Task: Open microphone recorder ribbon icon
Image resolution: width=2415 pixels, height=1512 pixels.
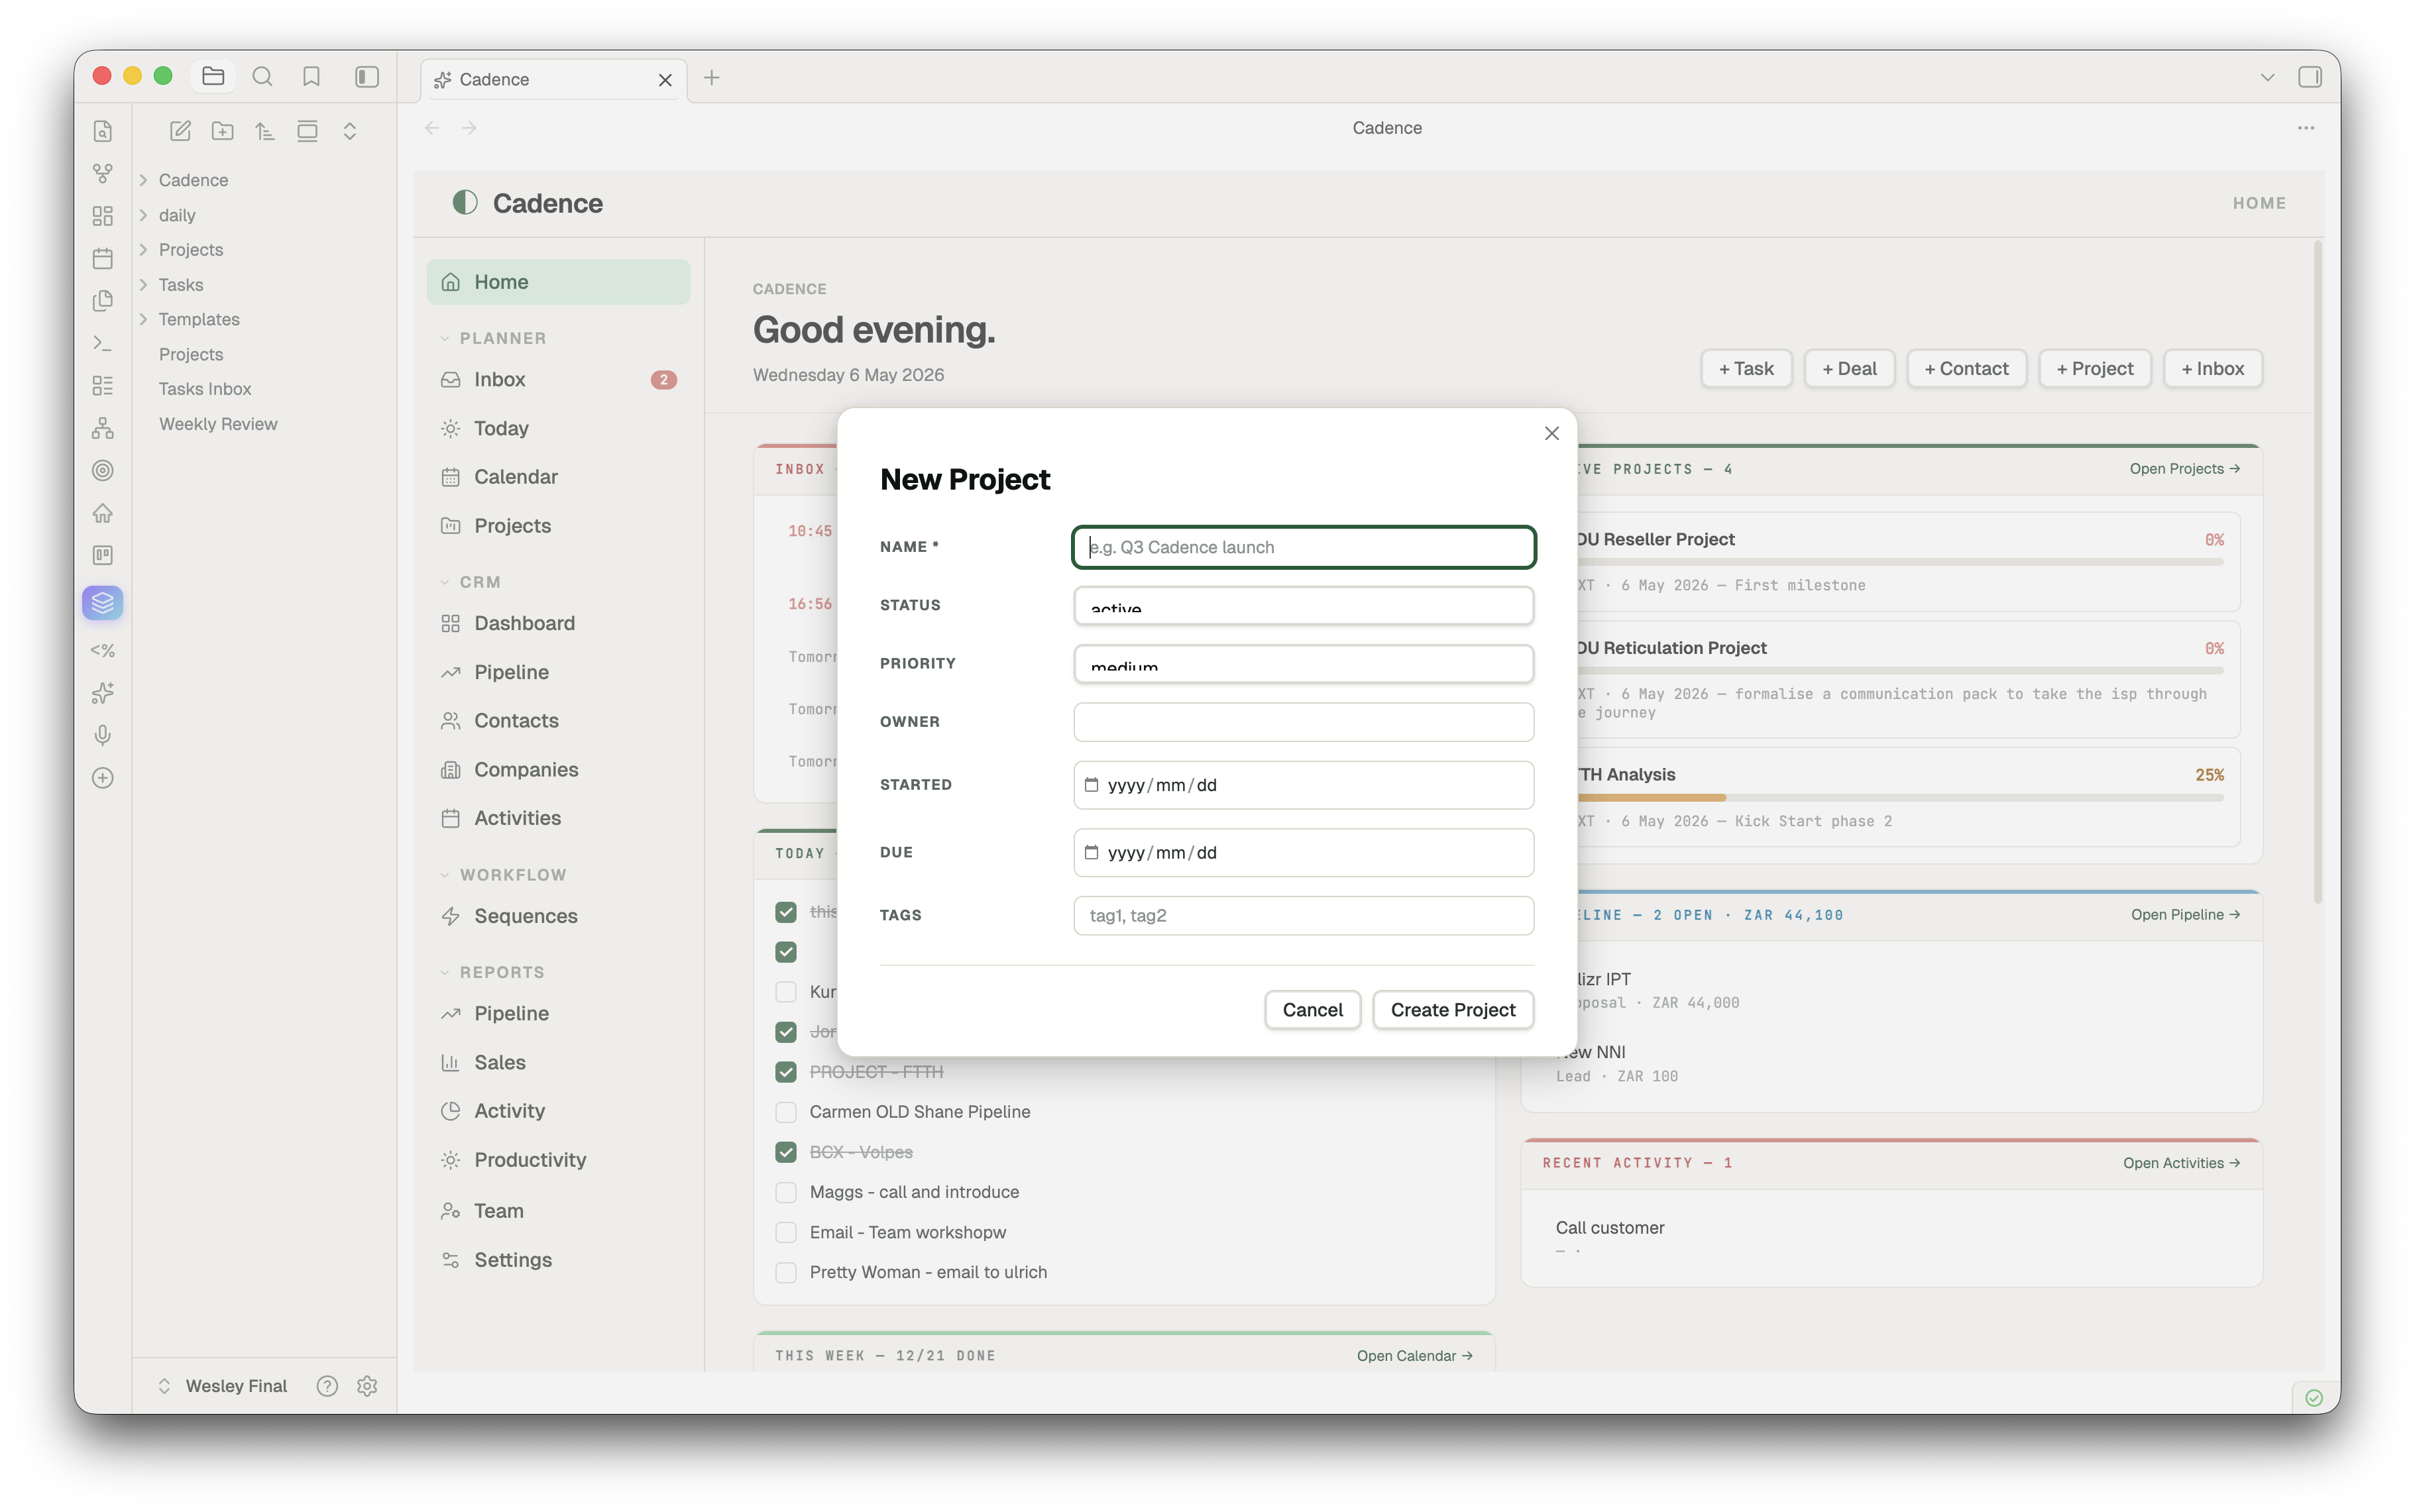Action: [x=102, y=735]
